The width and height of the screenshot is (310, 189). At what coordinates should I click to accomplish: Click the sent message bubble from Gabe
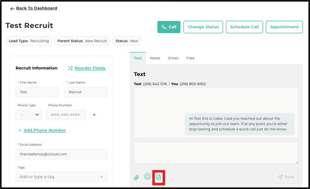240,124
